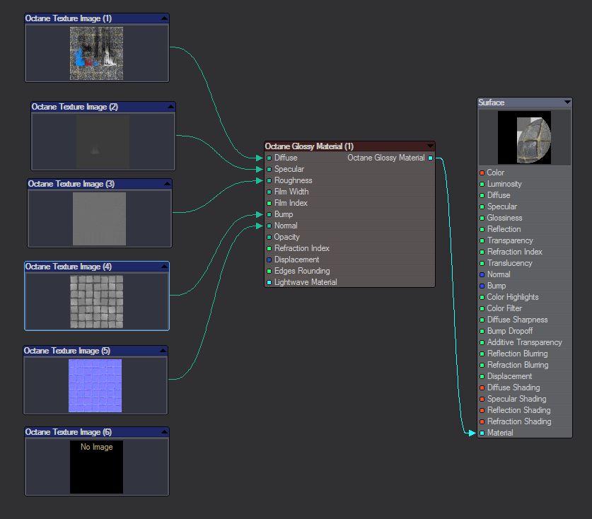Click the Film Width input socket

tap(269, 192)
